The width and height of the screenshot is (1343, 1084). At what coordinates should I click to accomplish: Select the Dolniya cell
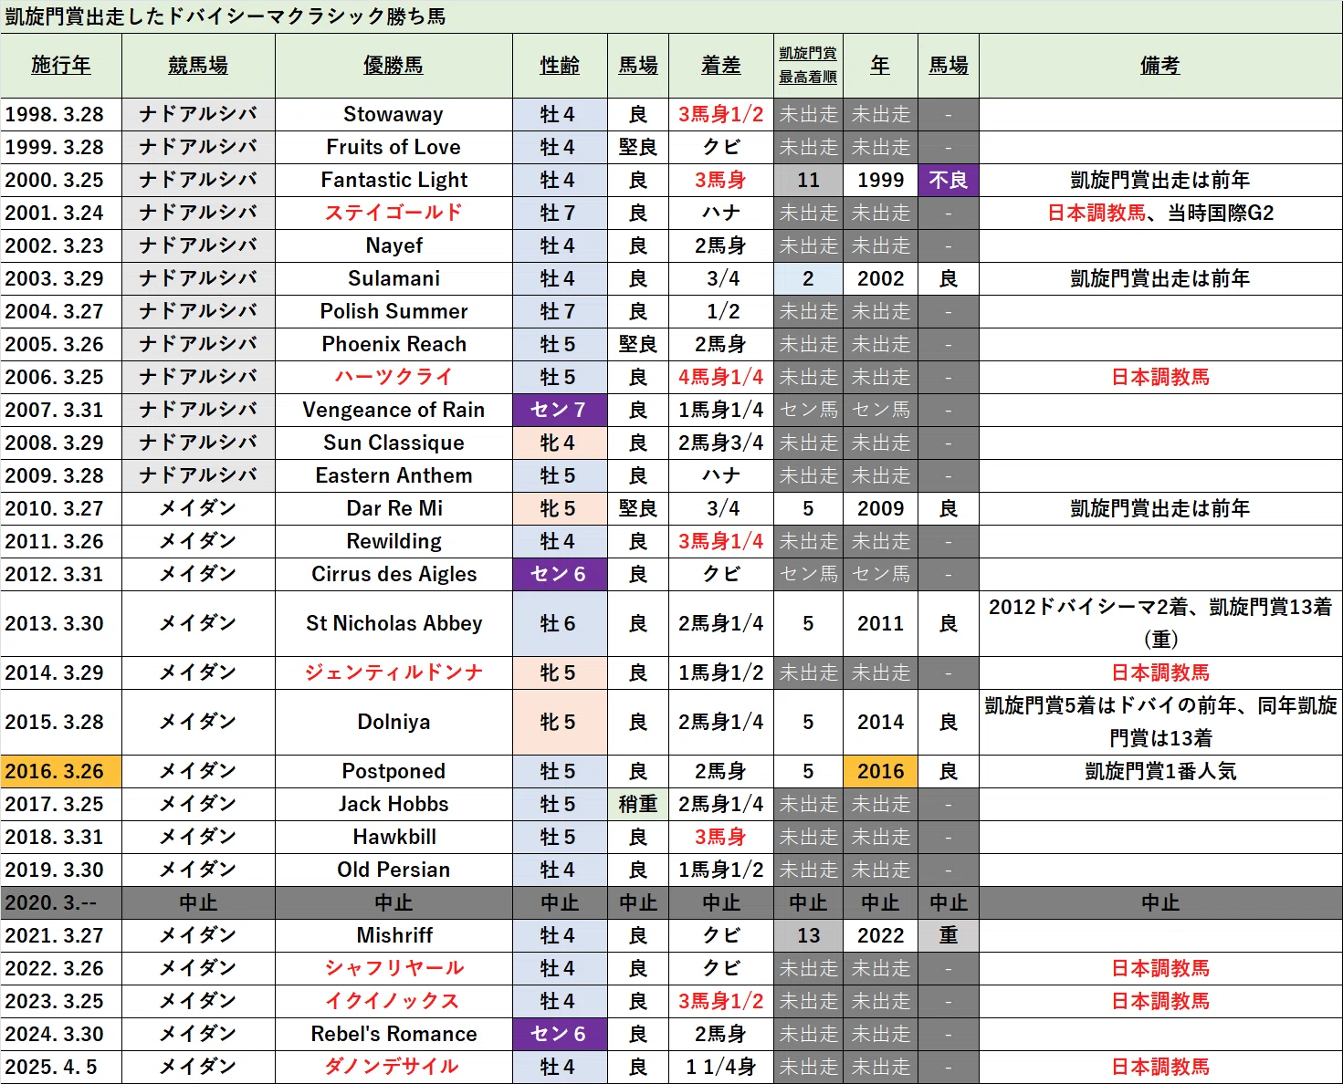[x=393, y=722]
